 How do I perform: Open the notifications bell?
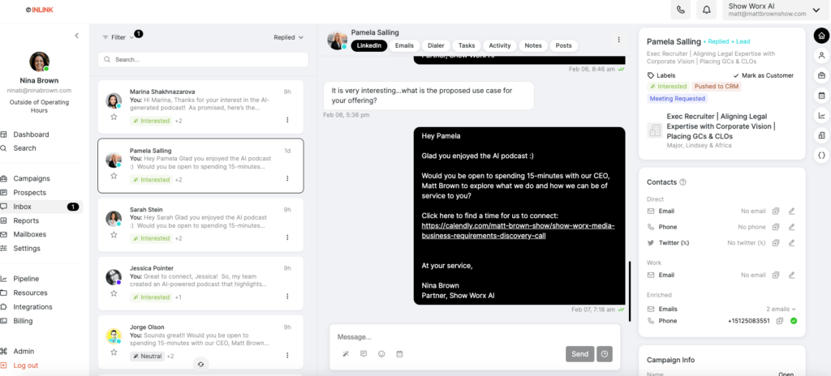click(x=706, y=10)
